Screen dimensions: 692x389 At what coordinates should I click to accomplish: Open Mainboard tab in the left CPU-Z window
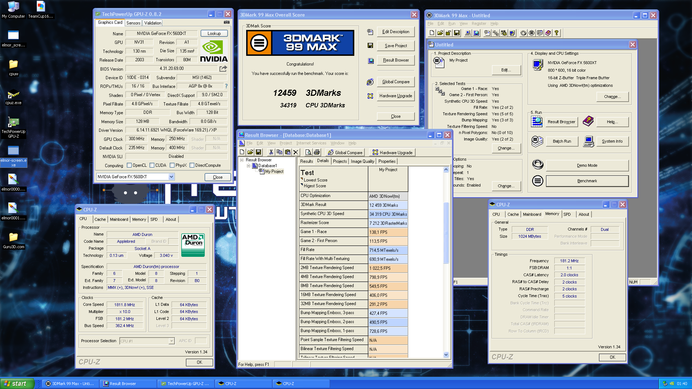coord(119,219)
